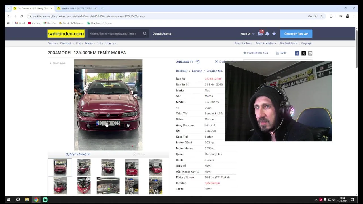
Task: Go to 1.6 breadcrumb
Action: 99,44
